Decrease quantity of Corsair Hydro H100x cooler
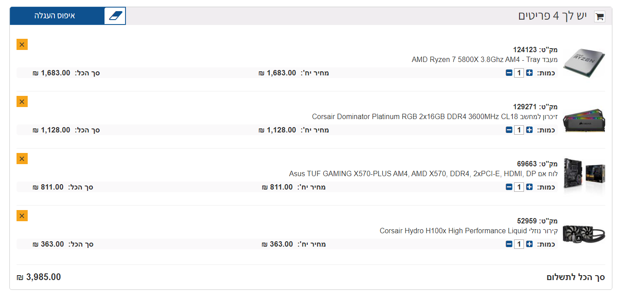 509,244
